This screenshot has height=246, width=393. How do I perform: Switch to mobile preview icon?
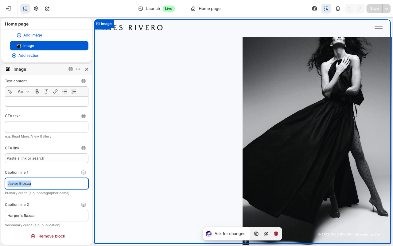(x=338, y=9)
